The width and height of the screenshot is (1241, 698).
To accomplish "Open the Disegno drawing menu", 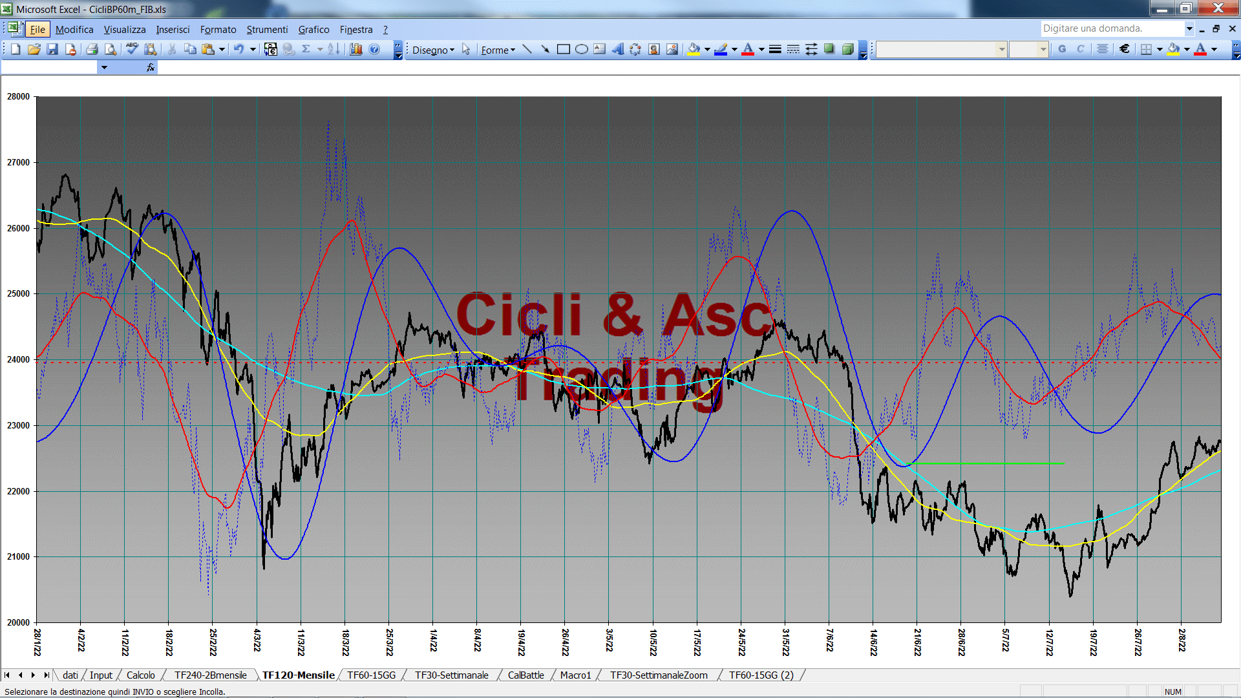I will (433, 50).
